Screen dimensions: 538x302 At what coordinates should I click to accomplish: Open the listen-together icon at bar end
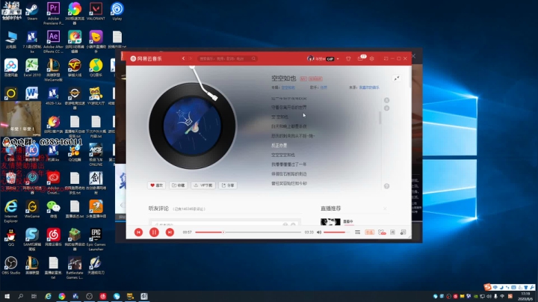[x=403, y=232]
